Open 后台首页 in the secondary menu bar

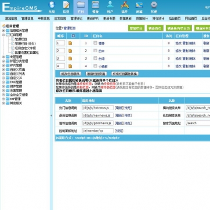(175, 19)
